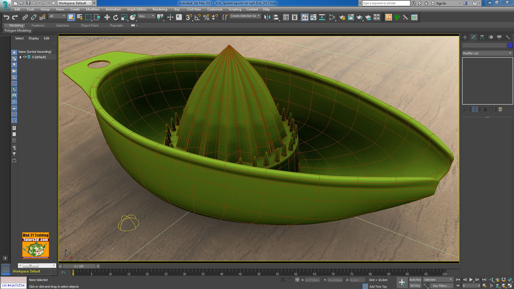Open Render Setup from the toolbar
The image size is (514, 289).
click(342, 17)
